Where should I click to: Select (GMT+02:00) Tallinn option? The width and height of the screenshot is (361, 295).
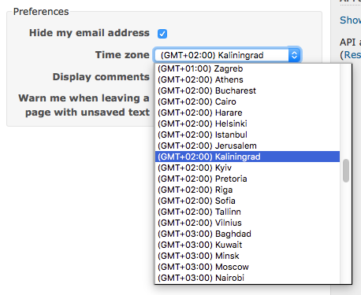[247, 212]
